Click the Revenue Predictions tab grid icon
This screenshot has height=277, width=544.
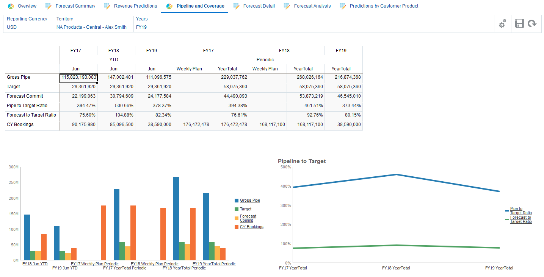tap(107, 6)
